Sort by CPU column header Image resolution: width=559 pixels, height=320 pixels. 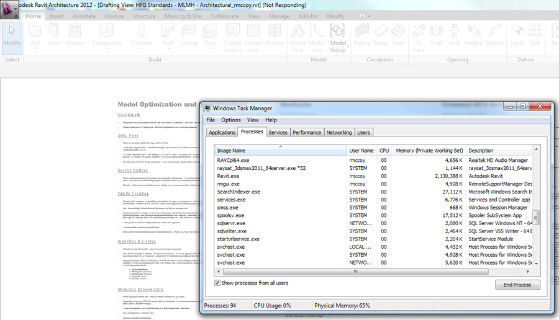pos(384,151)
